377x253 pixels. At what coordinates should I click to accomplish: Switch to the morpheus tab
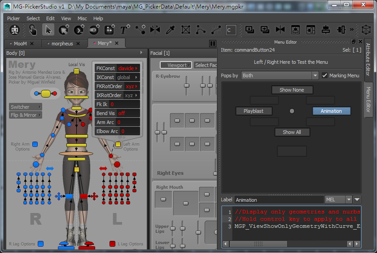click(62, 44)
